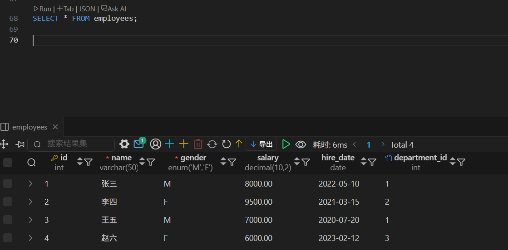This screenshot has height=250, width=508.
Task: Click the yellow plus icon
Action: (x=184, y=144)
